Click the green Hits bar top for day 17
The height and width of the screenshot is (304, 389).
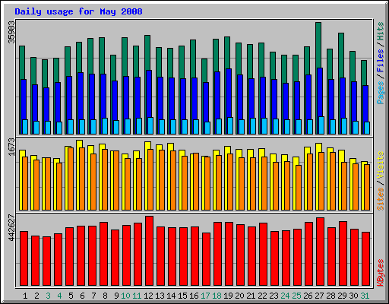click(204, 71)
